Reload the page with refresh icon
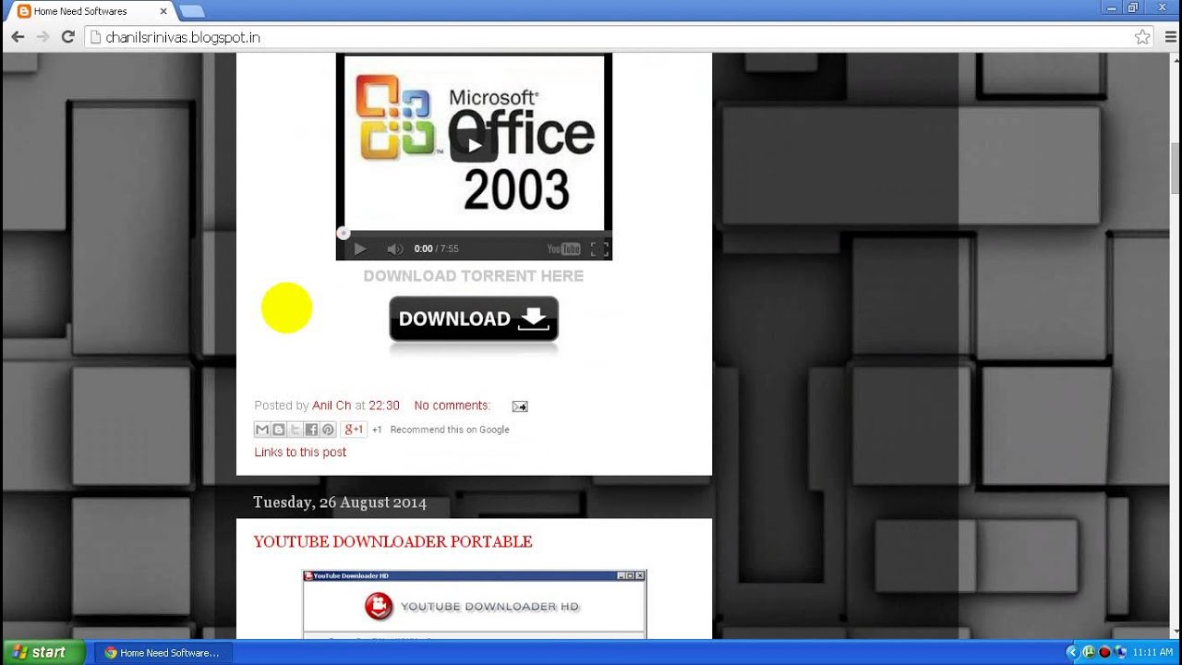 tap(67, 37)
